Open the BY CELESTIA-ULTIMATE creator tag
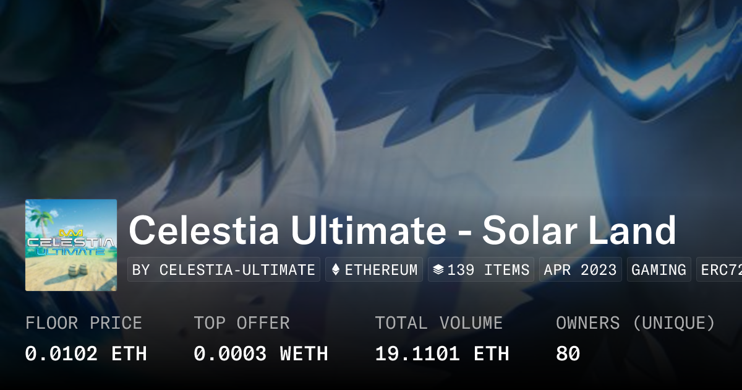This screenshot has height=390, width=742. tap(224, 270)
